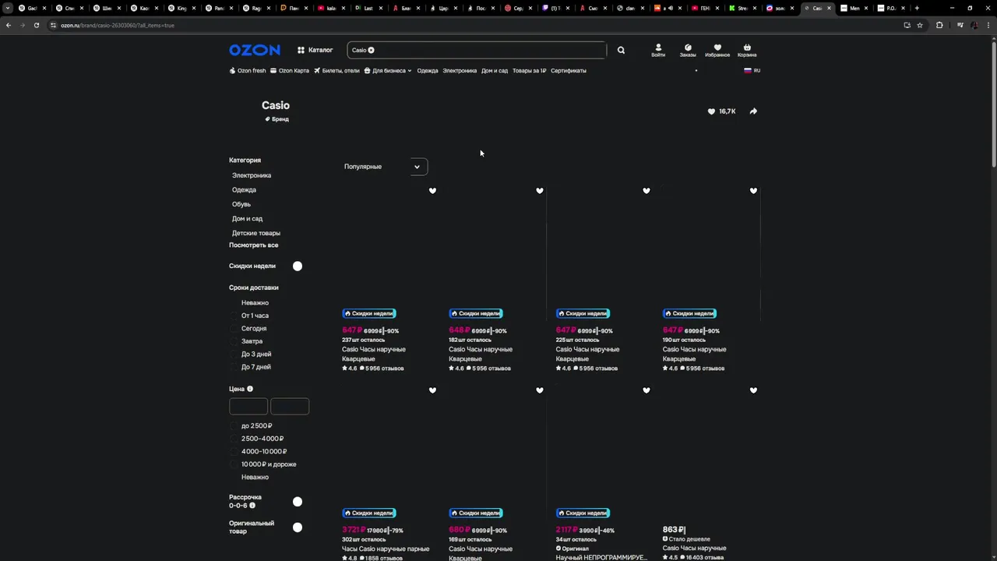Favorite the 2 117 ₽ calculator product

pos(646,390)
